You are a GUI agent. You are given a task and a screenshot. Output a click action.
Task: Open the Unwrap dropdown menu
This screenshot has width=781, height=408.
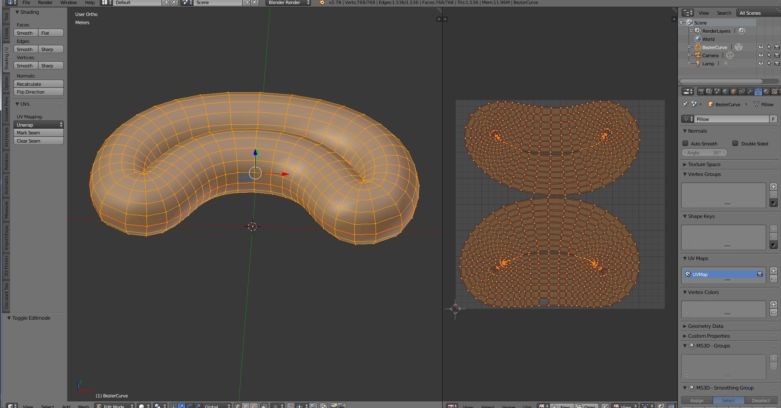point(39,125)
